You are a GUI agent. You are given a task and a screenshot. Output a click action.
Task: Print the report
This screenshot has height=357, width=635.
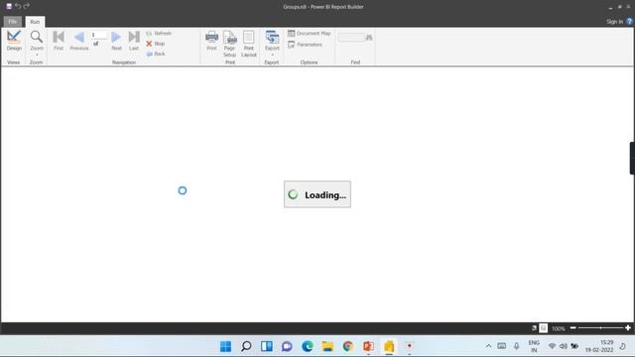pyautogui.click(x=211, y=41)
